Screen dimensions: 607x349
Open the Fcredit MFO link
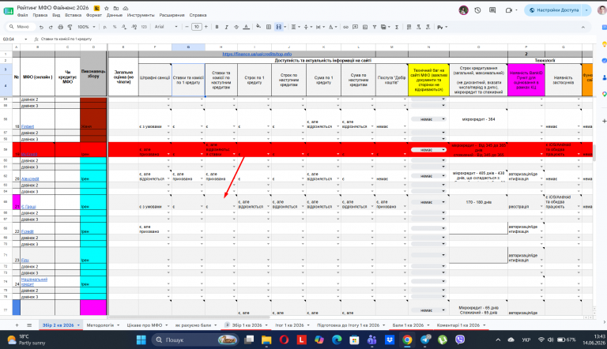27,231
